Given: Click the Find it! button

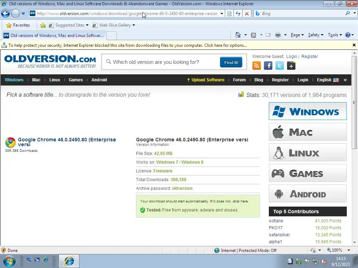Looking at the screenshot, I should point(231,62).
